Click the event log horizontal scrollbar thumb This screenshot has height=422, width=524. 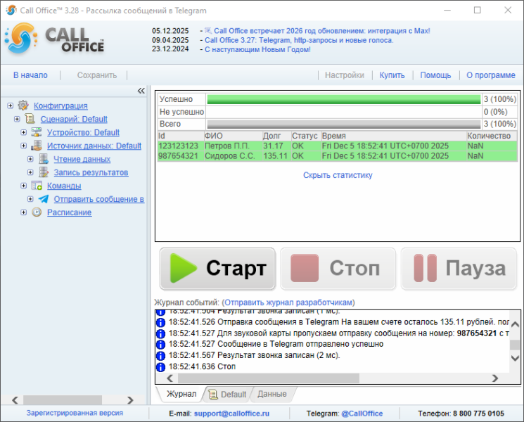click(269, 378)
